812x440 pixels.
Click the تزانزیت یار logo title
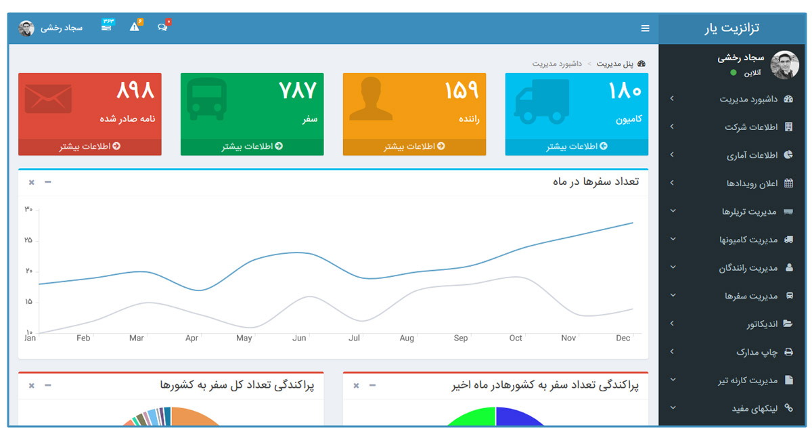pos(731,28)
